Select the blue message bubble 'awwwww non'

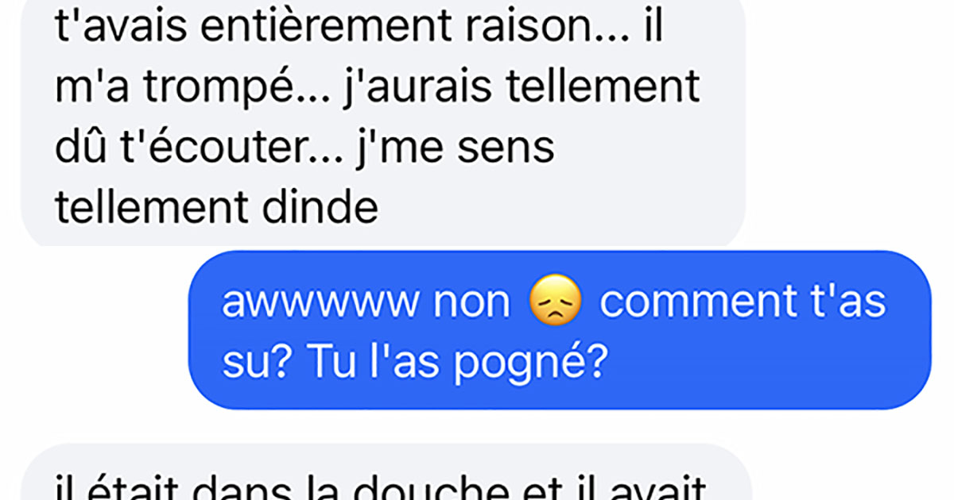click(560, 330)
